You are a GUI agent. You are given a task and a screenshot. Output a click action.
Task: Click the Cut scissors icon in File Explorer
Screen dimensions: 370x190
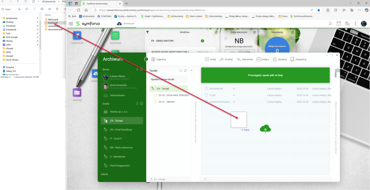click(20, 9)
